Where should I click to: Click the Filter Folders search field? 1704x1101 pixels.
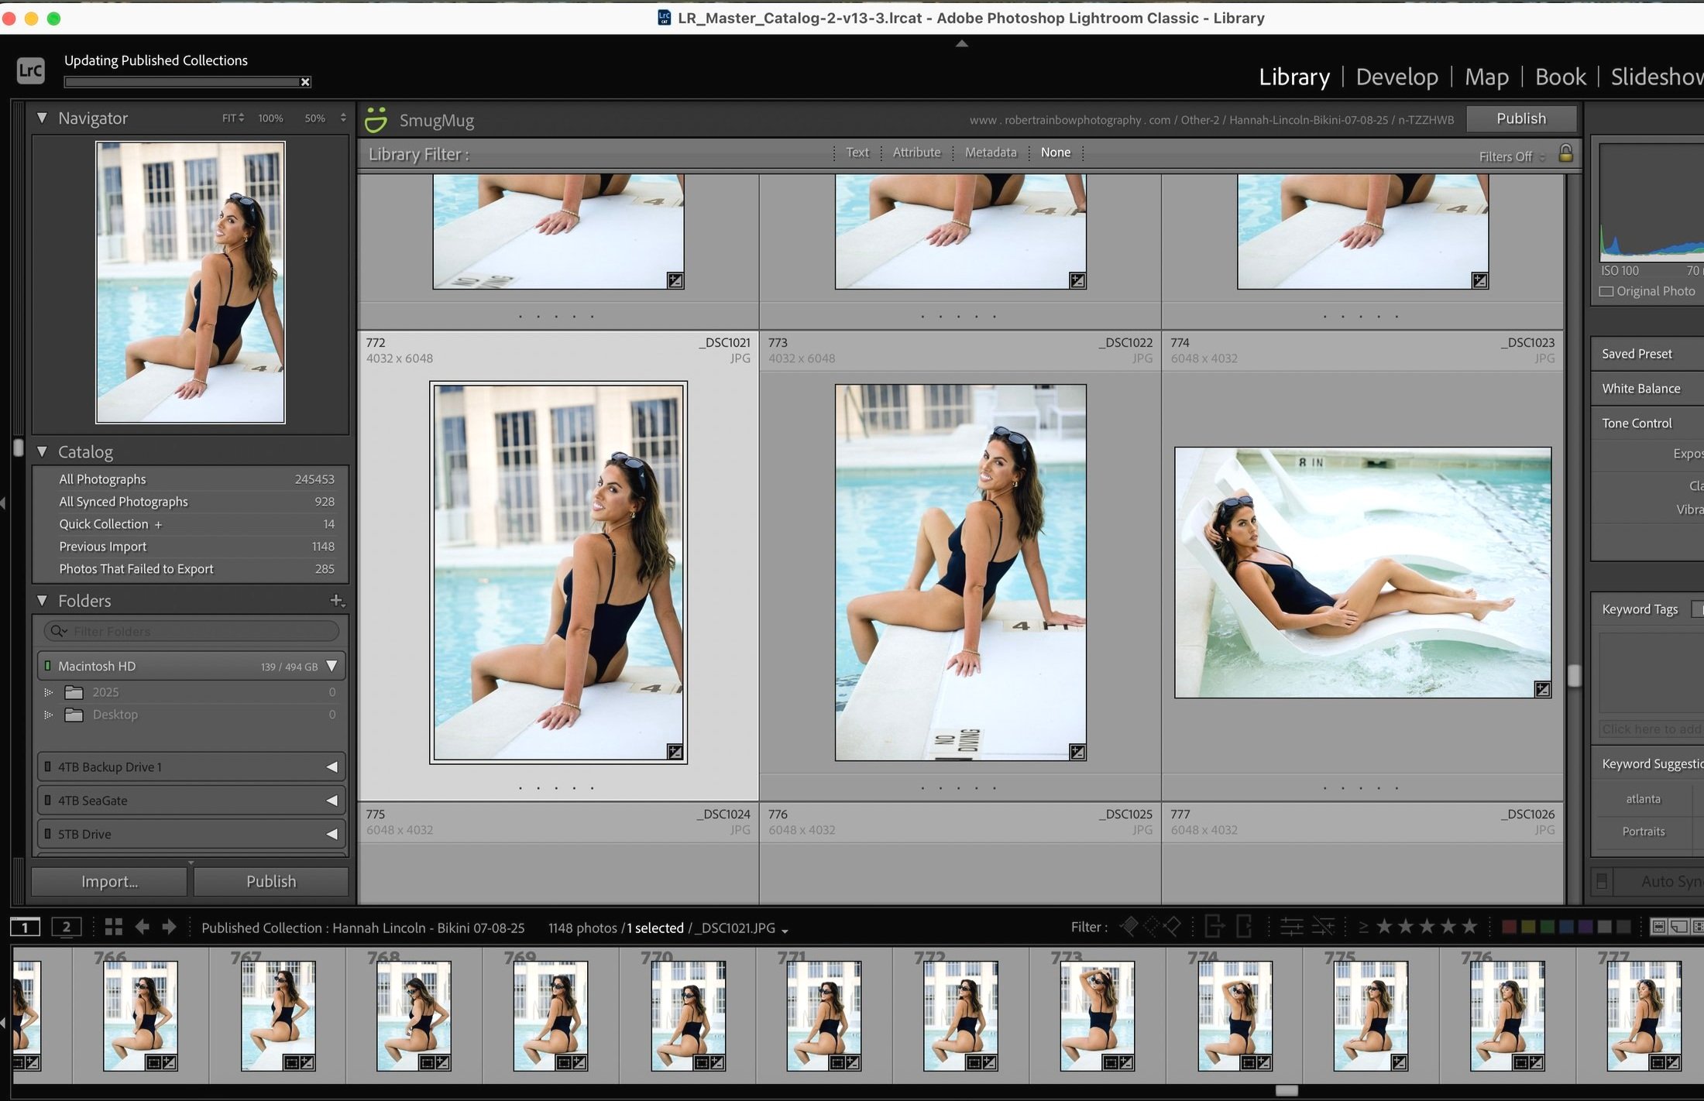191,631
